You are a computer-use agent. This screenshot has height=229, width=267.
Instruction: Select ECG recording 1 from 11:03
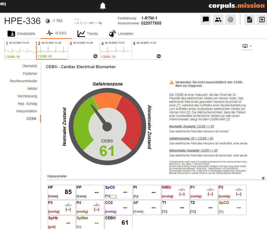20,50
